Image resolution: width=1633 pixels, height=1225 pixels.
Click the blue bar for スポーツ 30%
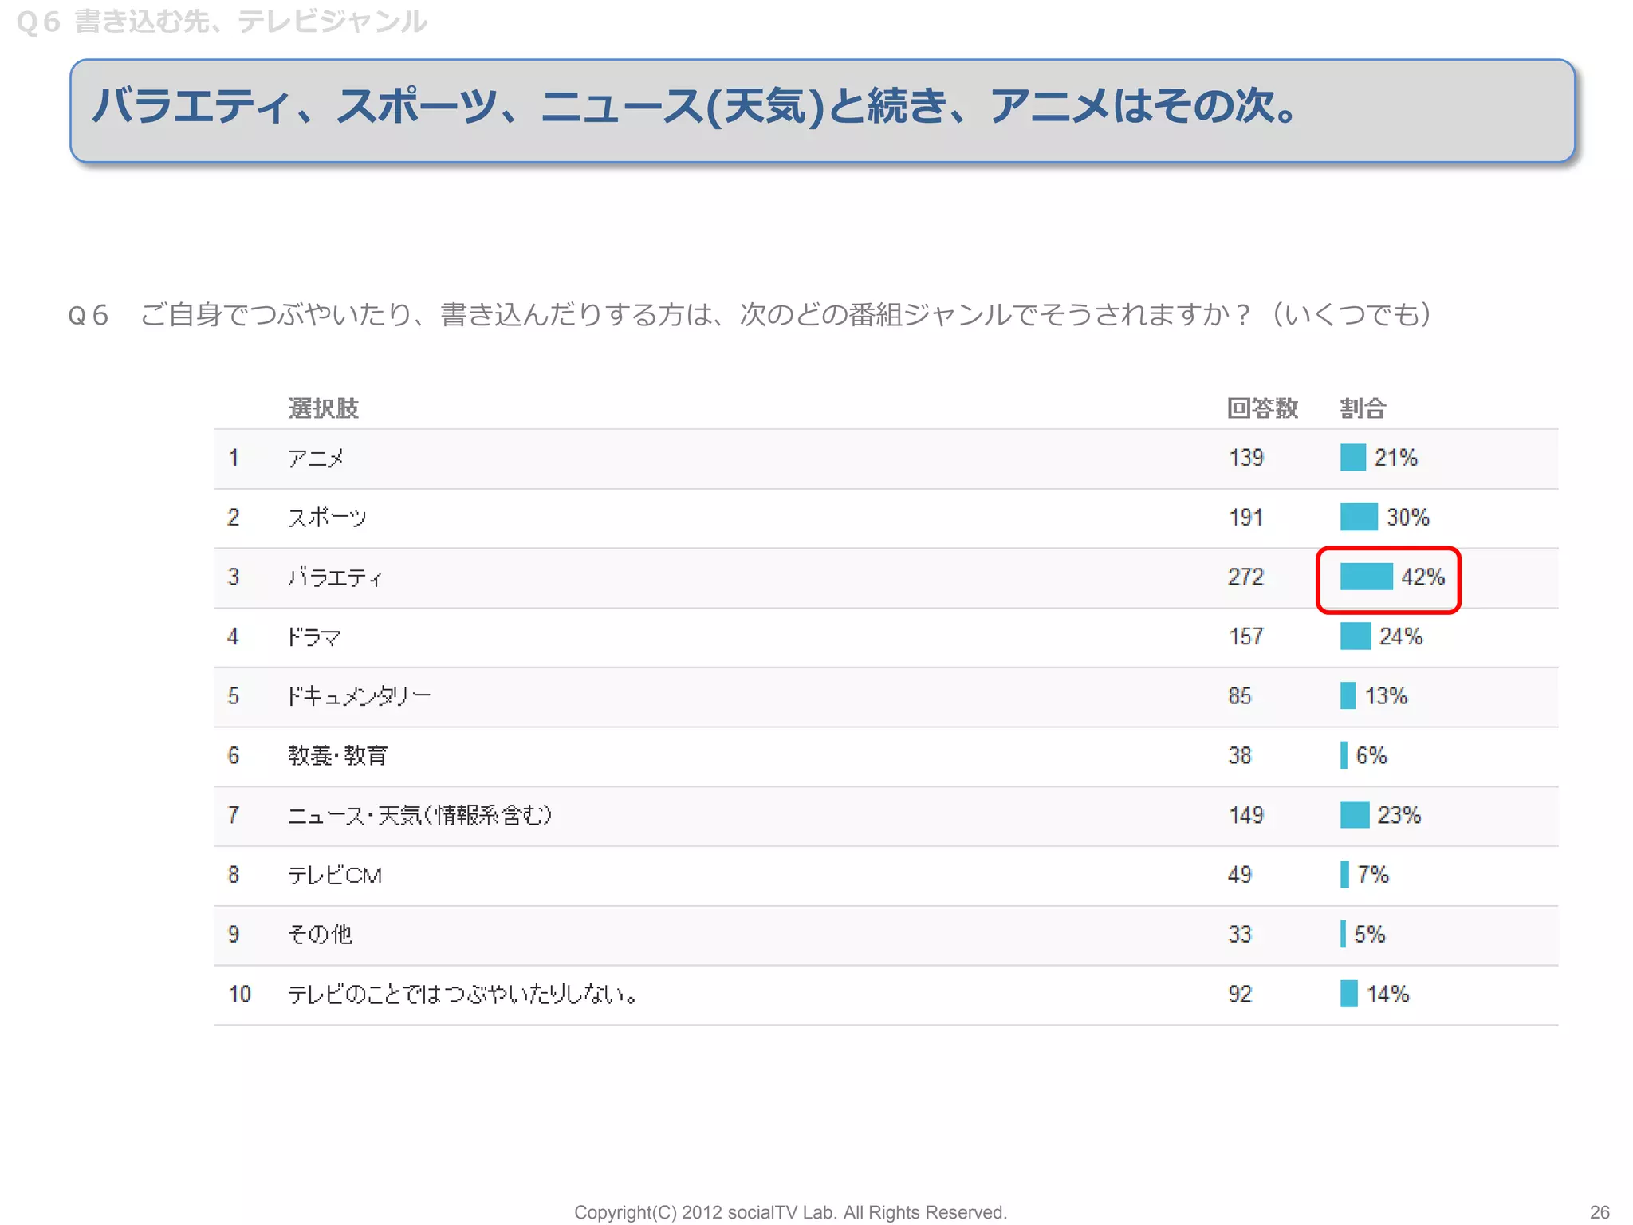click(x=1359, y=517)
